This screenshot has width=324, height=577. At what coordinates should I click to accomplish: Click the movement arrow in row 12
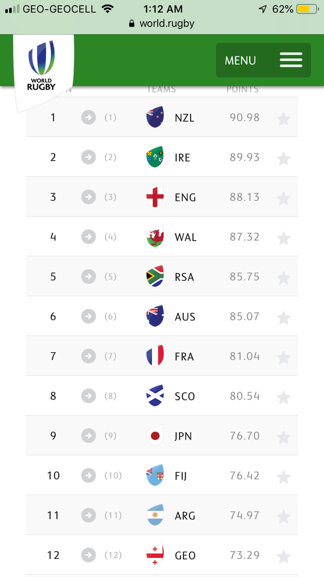[x=88, y=554]
